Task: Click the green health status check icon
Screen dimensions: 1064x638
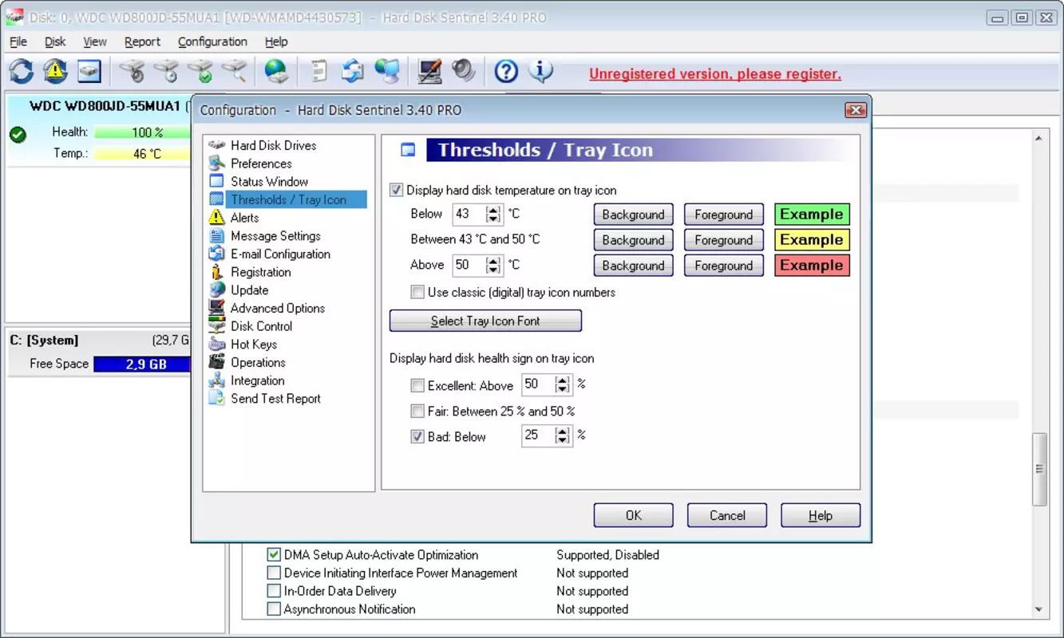Action: [18, 134]
